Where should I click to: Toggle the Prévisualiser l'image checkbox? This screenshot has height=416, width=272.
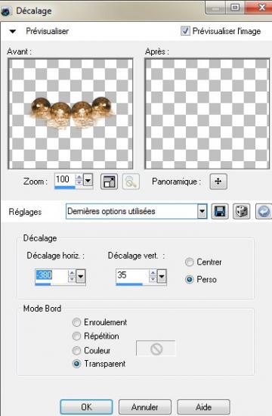(185, 31)
